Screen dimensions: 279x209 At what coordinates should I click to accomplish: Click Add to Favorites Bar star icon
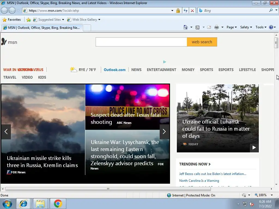click(x=28, y=20)
